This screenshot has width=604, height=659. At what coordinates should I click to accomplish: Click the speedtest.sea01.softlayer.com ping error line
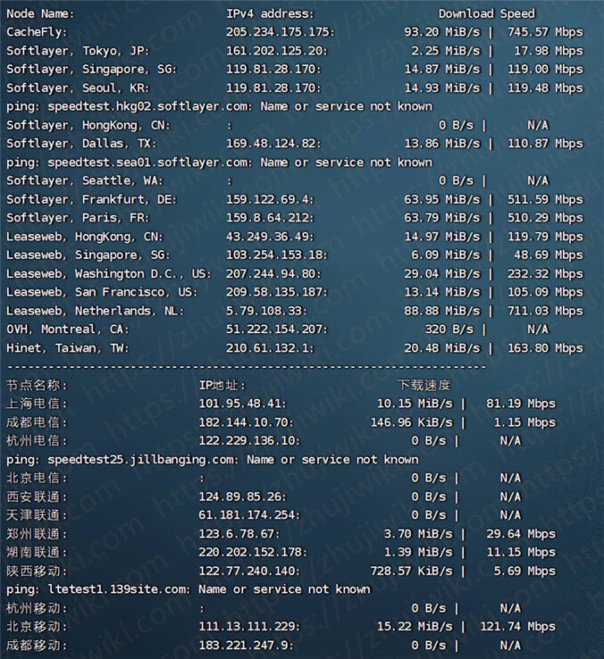tap(219, 163)
